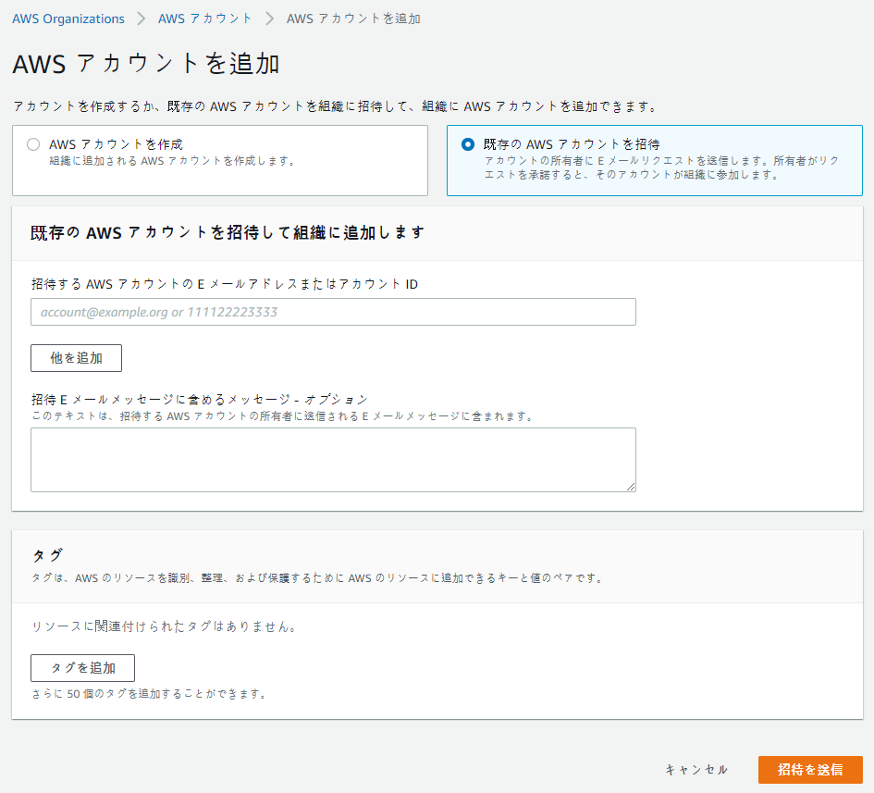Click the chevron before AWS アカウントを追加 breadcrumb
This screenshot has width=874, height=793.
pyautogui.click(x=269, y=19)
